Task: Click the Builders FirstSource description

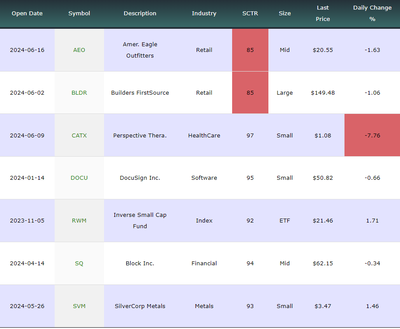Action: coord(140,93)
